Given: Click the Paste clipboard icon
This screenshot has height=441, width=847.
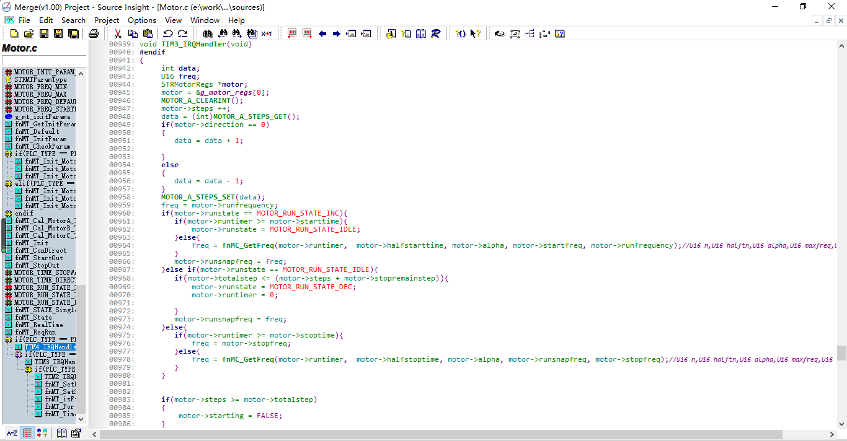Looking at the screenshot, I should [148, 33].
